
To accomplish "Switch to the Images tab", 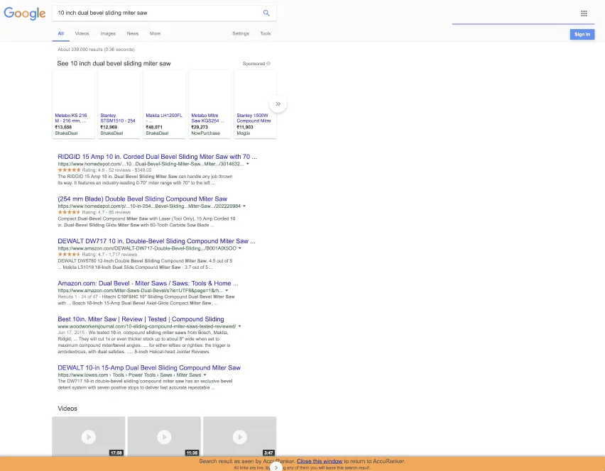I will (x=108, y=33).
